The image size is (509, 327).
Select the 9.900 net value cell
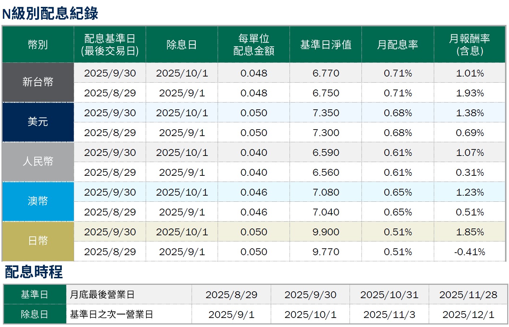click(x=326, y=232)
